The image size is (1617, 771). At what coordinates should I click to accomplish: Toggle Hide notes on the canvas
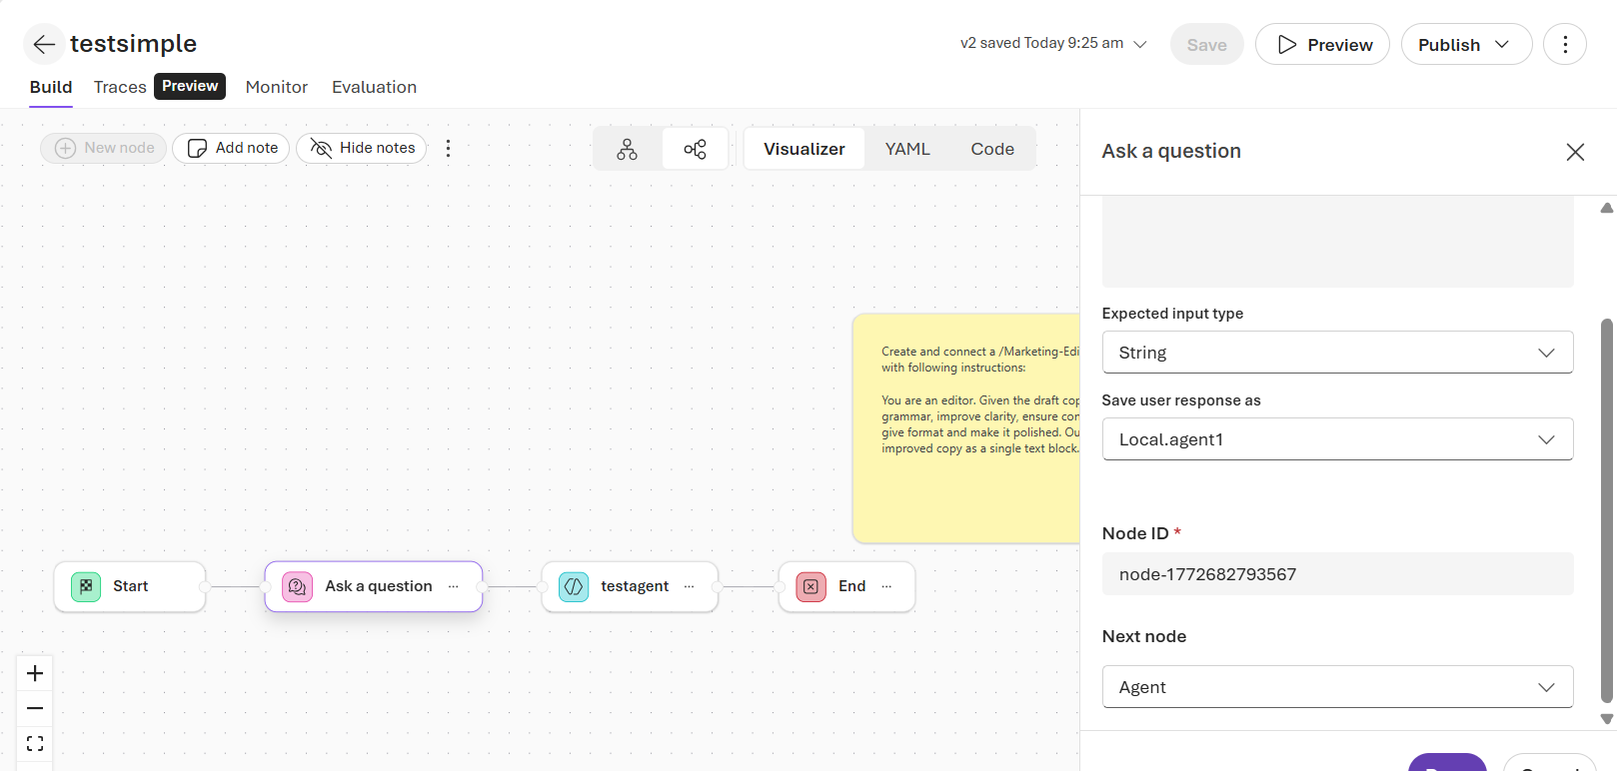click(x=362, y=148)
